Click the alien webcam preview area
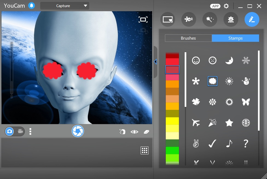The width and height of the screenshot is (267, 179). (77, 68)
